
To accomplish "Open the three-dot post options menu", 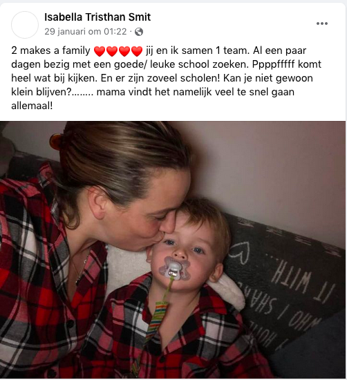I will point(322,23).
